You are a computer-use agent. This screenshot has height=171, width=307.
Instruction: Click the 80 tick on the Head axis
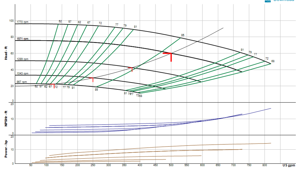pos(12,37)
